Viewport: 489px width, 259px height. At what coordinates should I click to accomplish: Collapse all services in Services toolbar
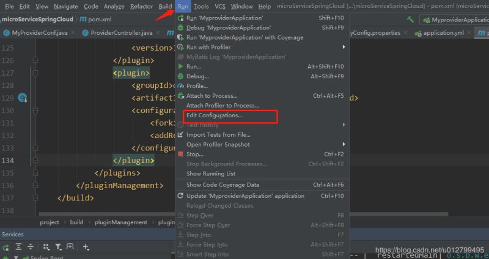[30, 247]
